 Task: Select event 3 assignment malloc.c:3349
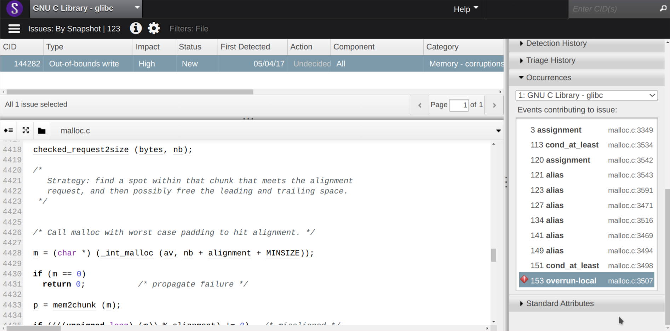pyautogui.click(x=586, y=130)
